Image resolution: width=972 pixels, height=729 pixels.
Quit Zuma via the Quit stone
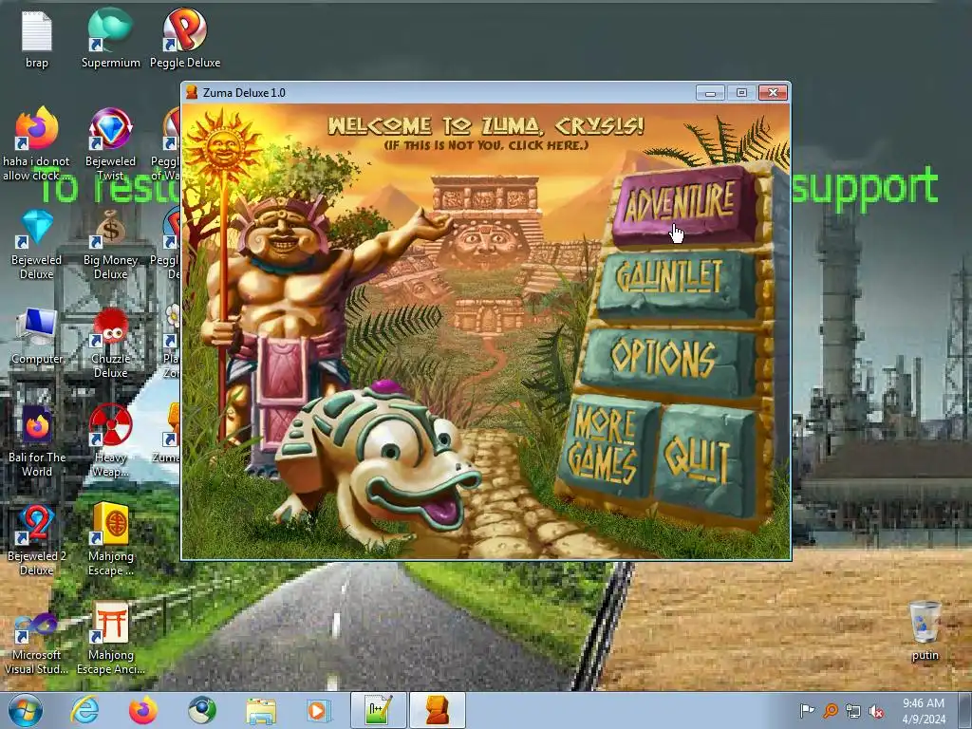coord(703,460)
